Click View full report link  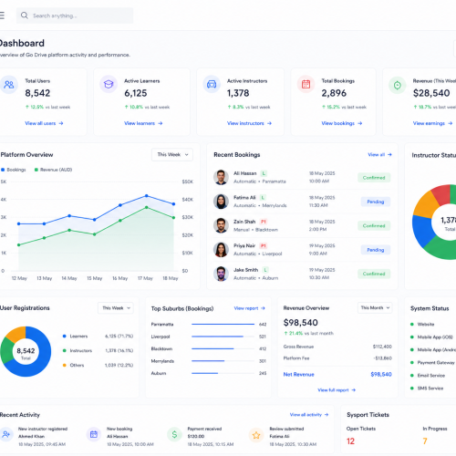click(x=337, y=389)
